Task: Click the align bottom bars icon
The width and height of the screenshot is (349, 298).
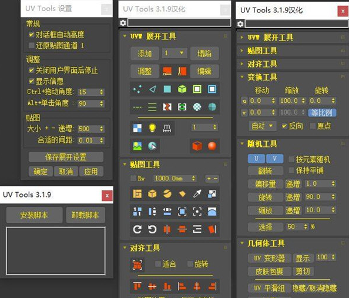Action: (167, 286)
